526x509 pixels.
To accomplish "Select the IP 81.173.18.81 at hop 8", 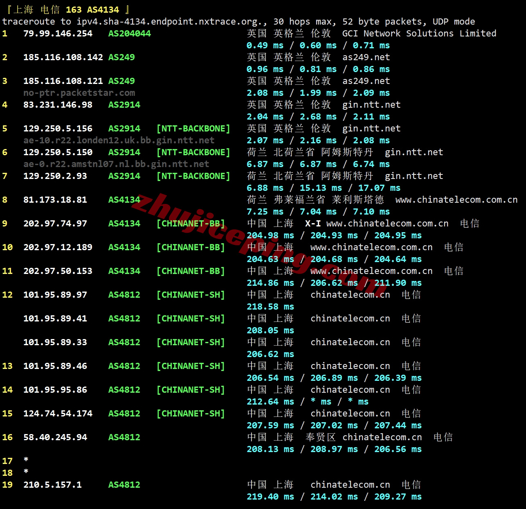I will click(55, 200).
